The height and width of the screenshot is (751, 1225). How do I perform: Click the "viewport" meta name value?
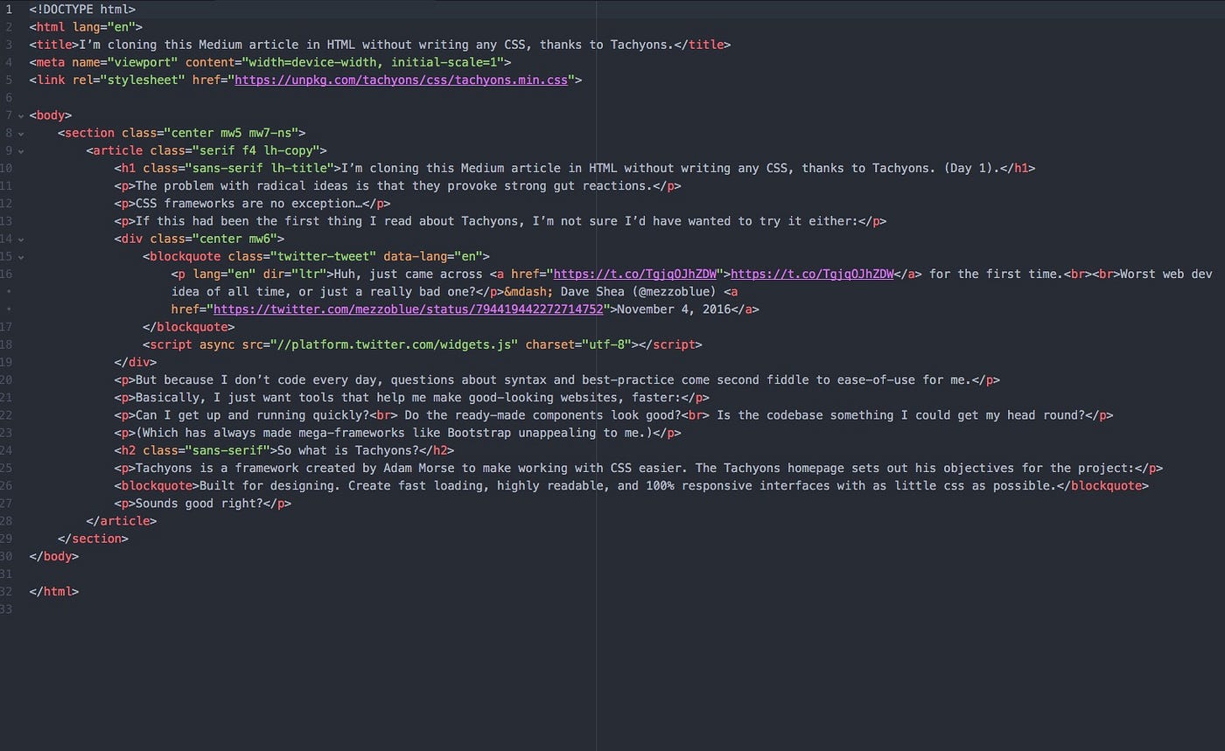143,62
